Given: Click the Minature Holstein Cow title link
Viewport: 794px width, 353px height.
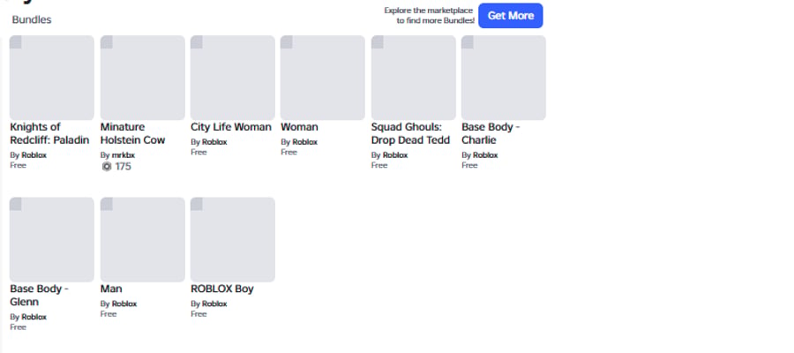Looking at the screenshot, I should point(132,133).
